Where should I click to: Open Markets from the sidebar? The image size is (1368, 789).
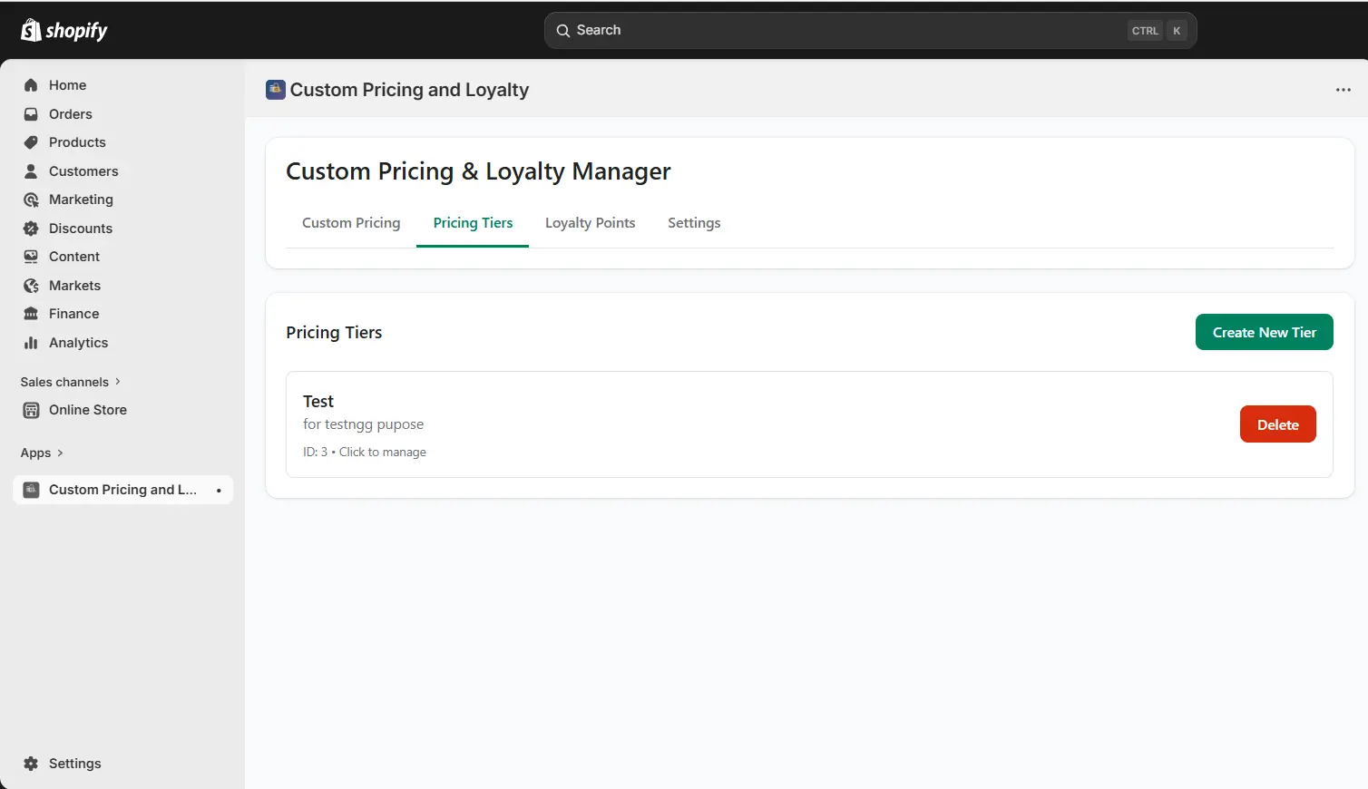point(73,285)
